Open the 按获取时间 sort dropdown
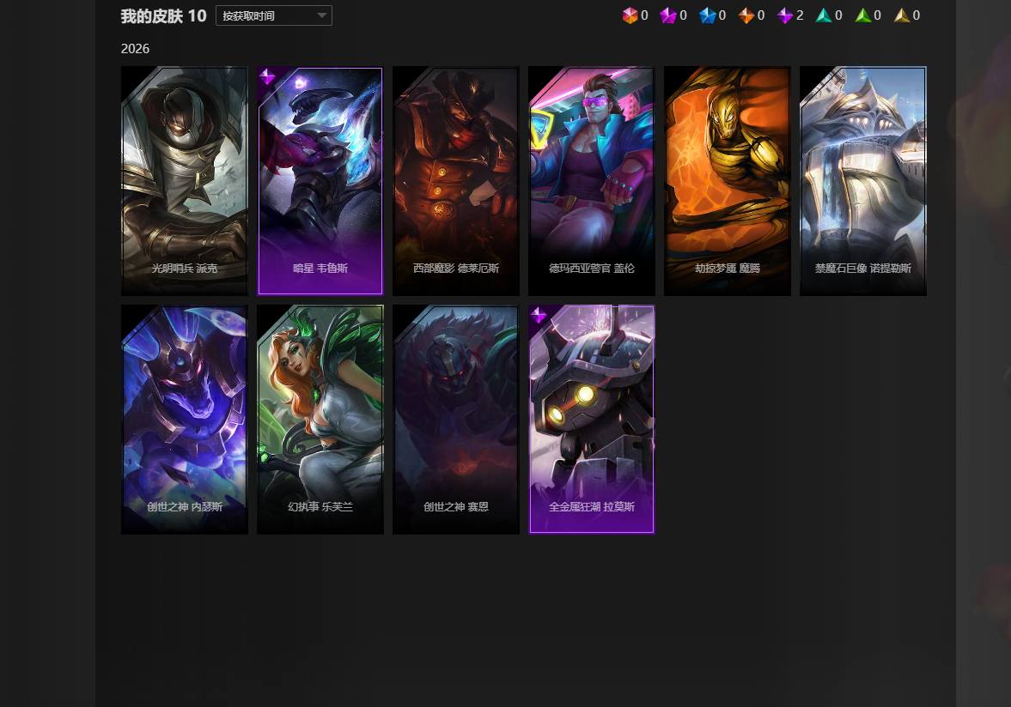This screenshot has width=1011, height=707. (274, 15)
